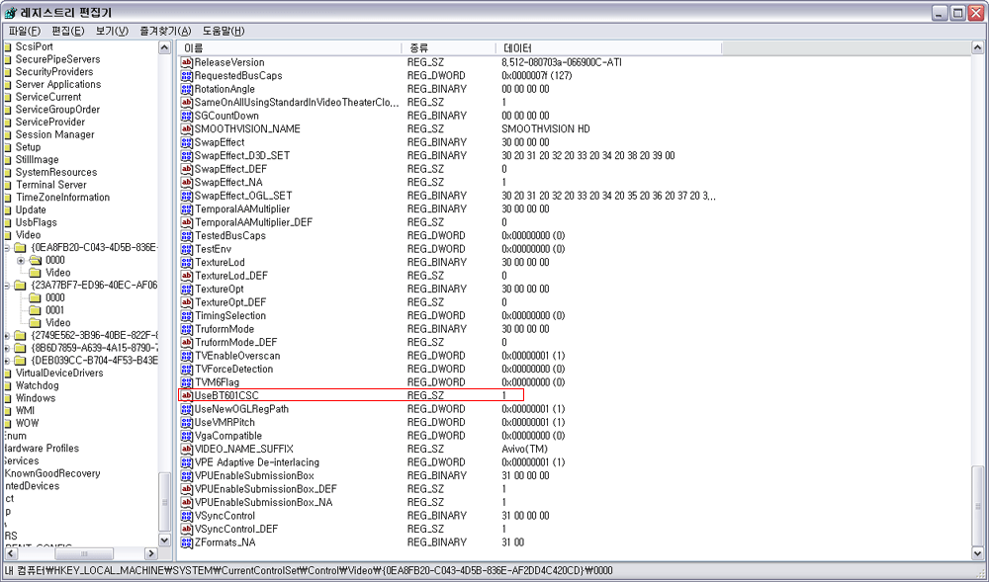Screen dimensions: 989x582
Task: Expand the {2749E562-3B96 key node
Action: coord(7,336)
